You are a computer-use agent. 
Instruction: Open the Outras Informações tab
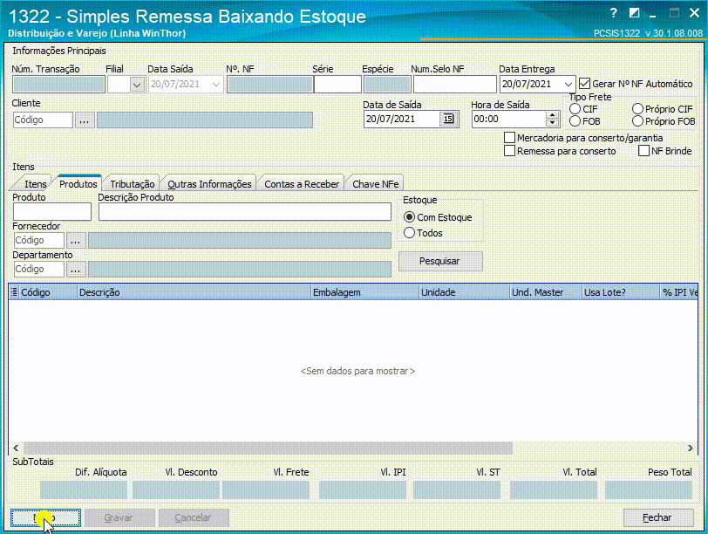click(209, 184)
